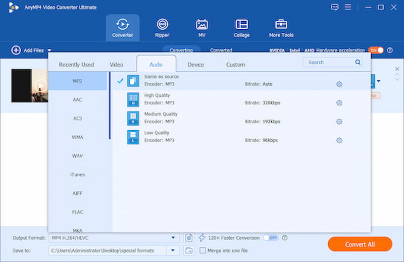The height and width of the screenshot is (262, 404).
Task: Open the MV maker module
Action: pyautogui.click(x=201, y=28)
